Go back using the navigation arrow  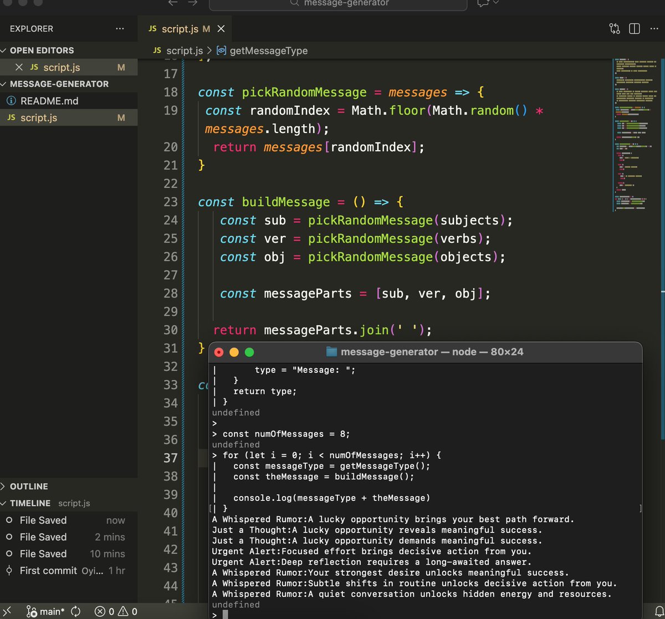173,3
